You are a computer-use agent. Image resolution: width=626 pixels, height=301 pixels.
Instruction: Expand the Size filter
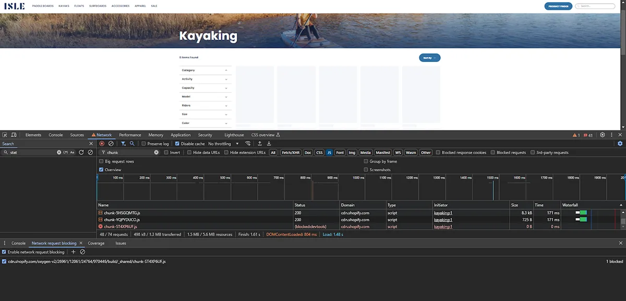[206, 114]
